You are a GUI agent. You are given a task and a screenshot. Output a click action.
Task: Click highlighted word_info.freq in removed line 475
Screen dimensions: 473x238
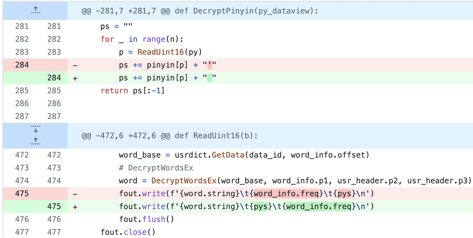pyautogui.click(x=286, y=194)
